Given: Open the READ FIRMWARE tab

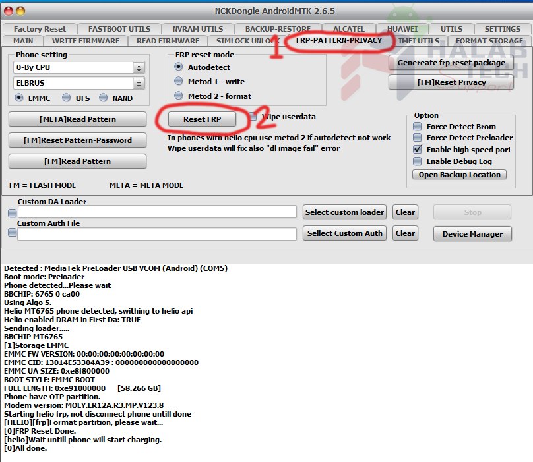Looking at the screenshot, I should tap(168, 41).
